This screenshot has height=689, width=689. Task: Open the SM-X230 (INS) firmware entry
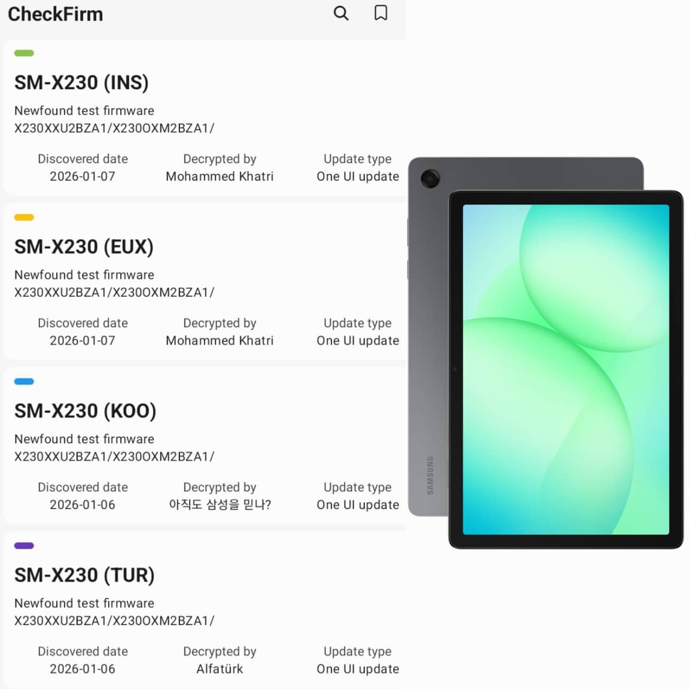tap(82, 83)
